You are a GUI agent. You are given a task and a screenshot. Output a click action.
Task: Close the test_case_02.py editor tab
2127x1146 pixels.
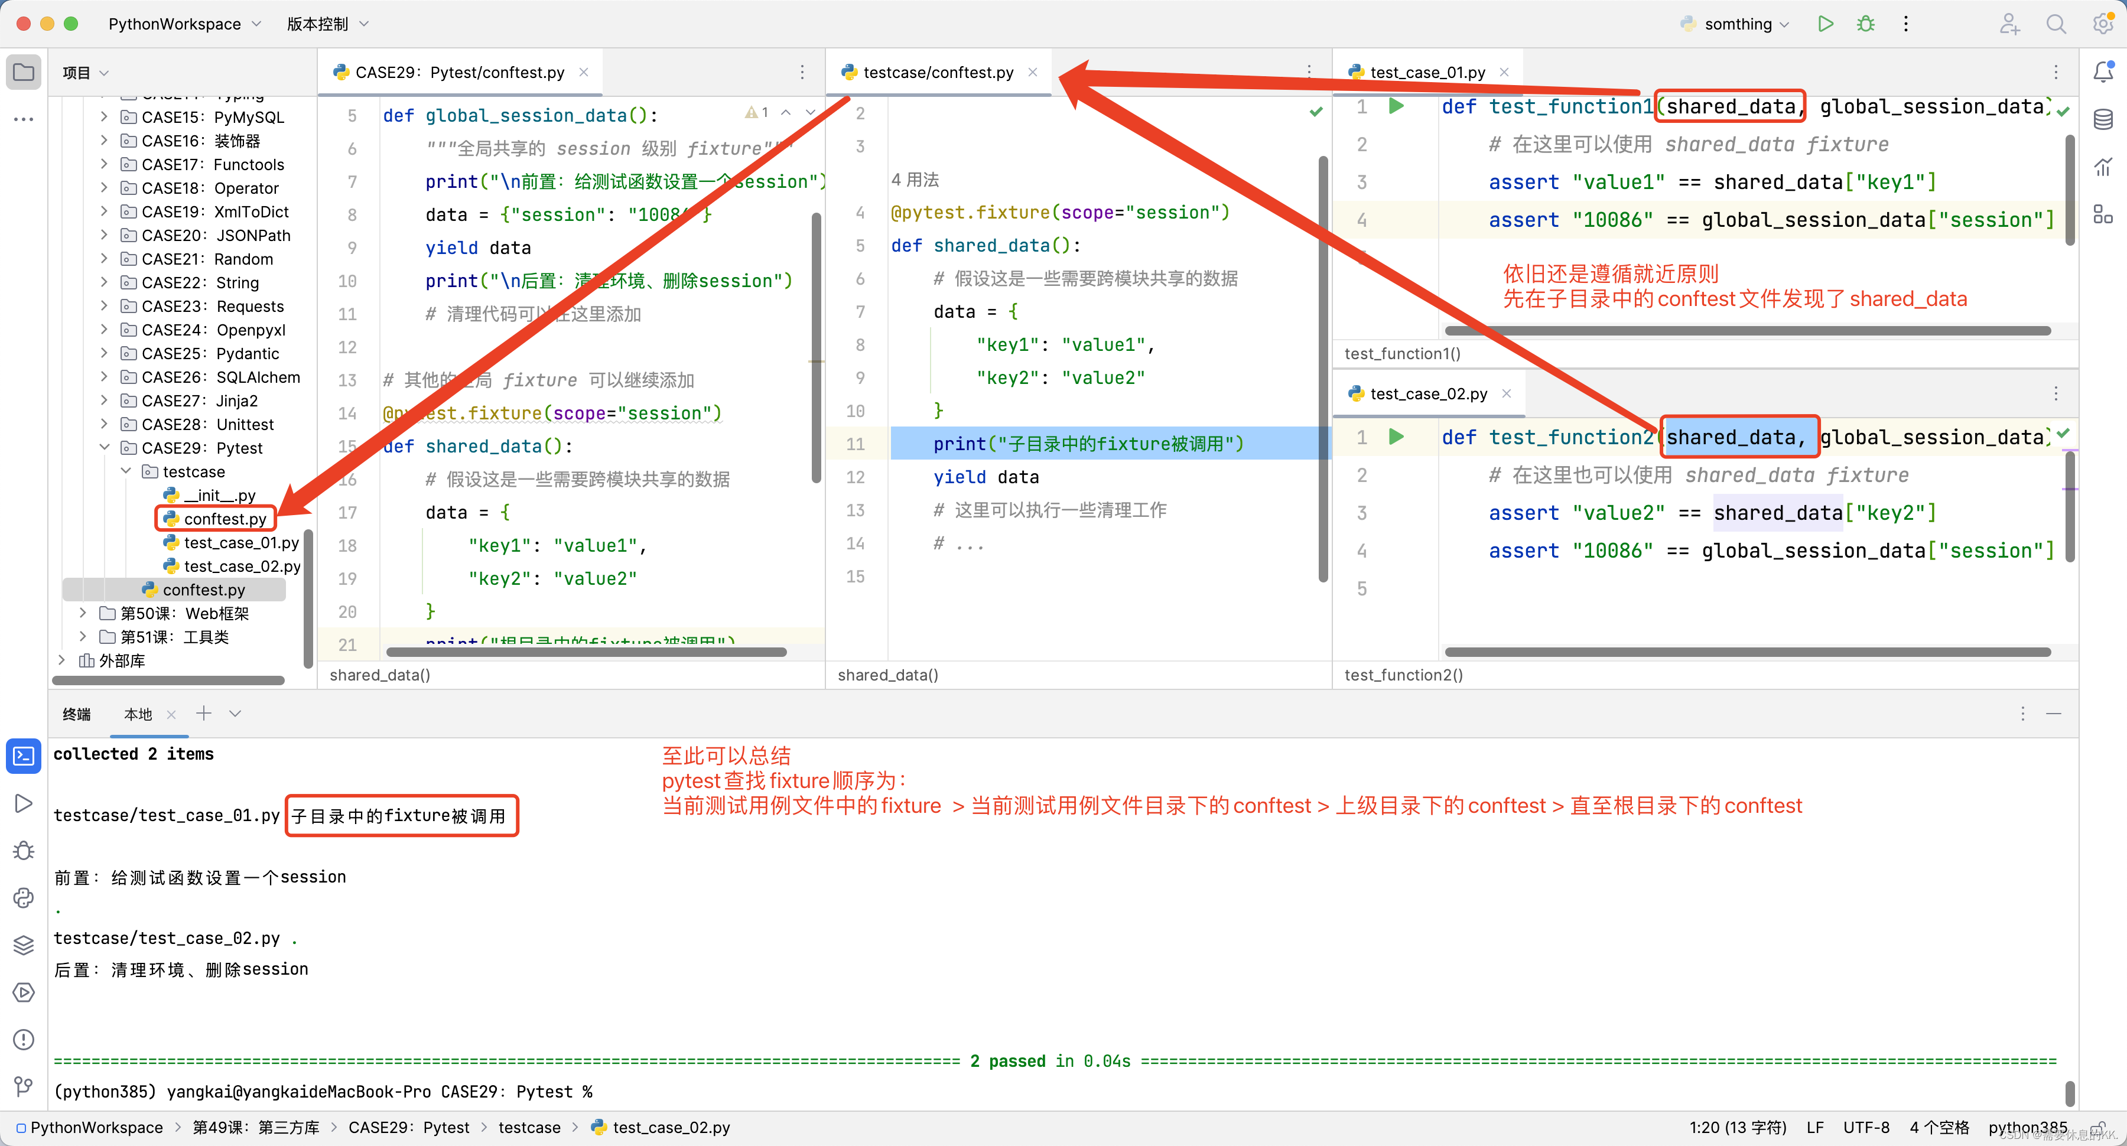click(1507, 394)
